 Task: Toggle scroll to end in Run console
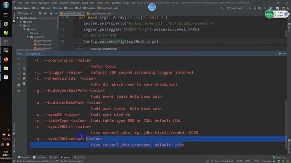24,74
